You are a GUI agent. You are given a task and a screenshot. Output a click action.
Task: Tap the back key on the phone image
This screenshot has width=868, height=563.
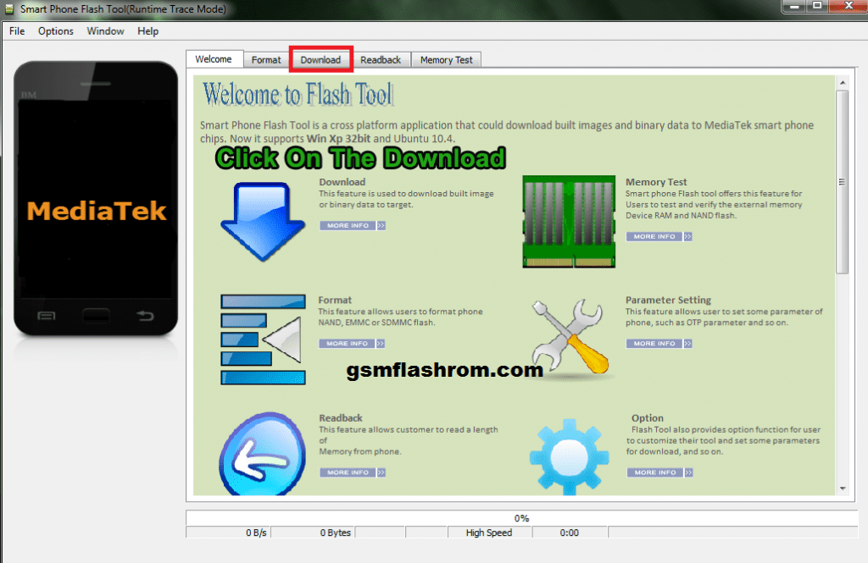click(145, 316)
